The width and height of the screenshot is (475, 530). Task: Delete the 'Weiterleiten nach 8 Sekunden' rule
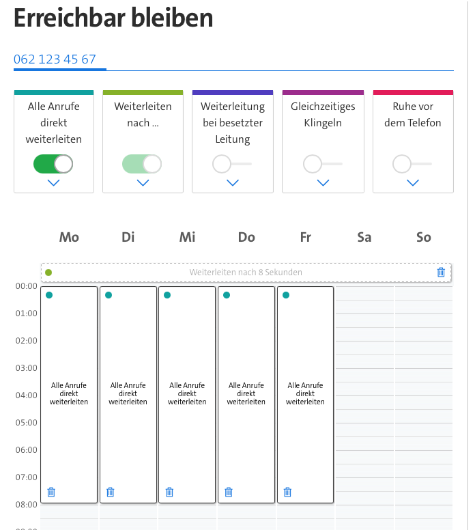[x=441, y=273]
